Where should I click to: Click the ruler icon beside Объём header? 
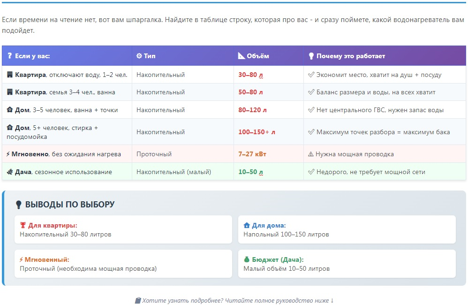click(x=242, y=56)
